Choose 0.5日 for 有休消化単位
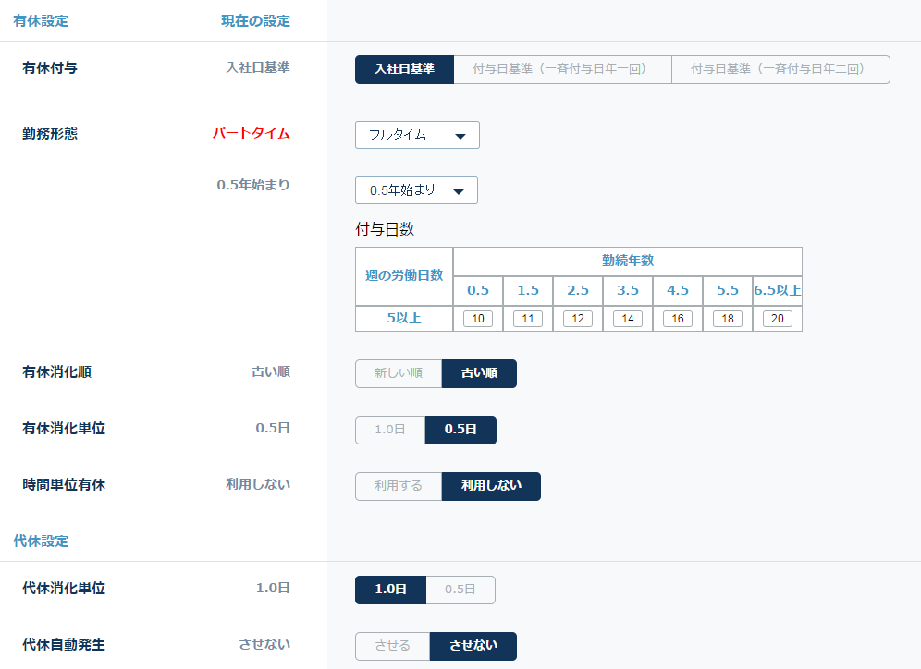 [460, 430]
